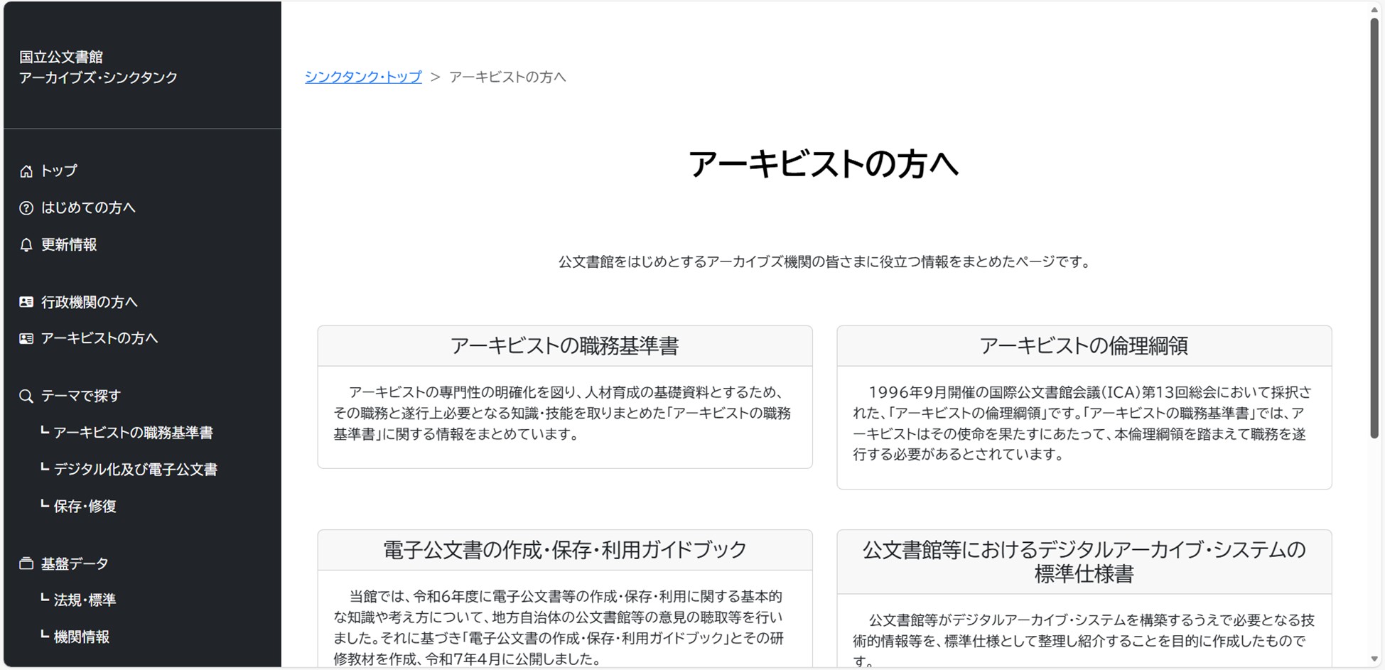Click the ID card icon beside 行政機関の方へ
This screenshot has height=670, width=1385.
pos(26,302)
